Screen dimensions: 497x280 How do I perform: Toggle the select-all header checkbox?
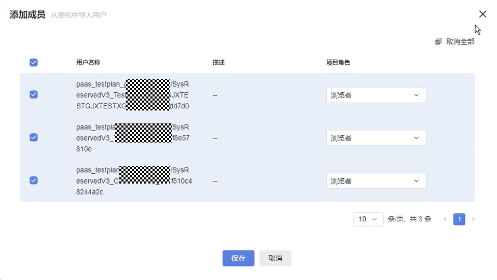34,63
